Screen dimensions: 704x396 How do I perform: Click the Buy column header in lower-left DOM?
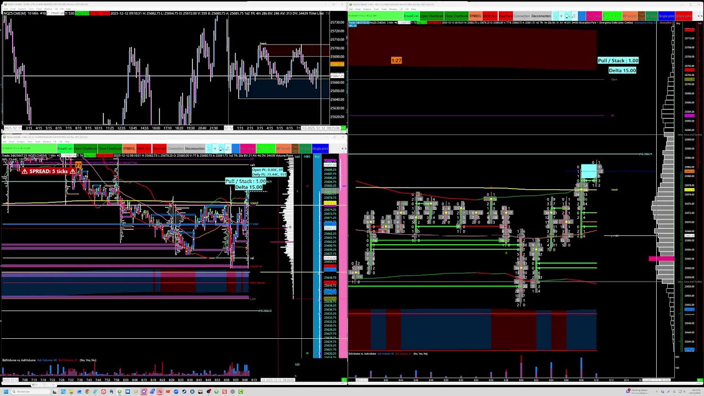point(317,157)
